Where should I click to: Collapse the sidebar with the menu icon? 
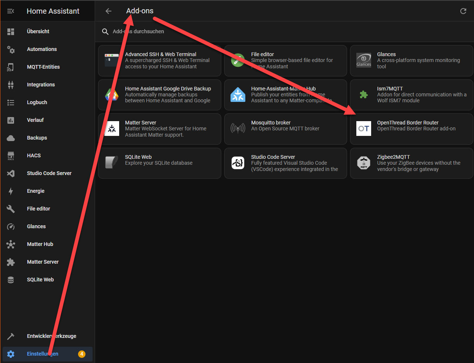11,11
